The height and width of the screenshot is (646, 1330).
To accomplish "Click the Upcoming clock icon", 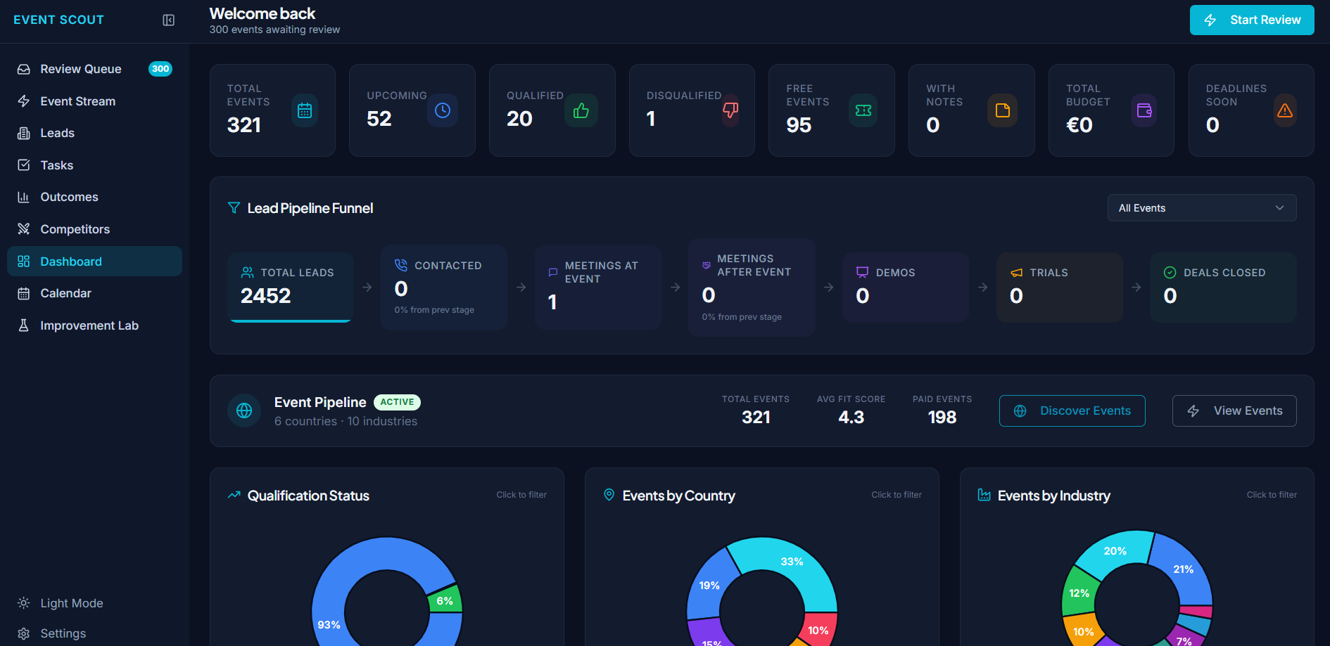I will (443, 110).
